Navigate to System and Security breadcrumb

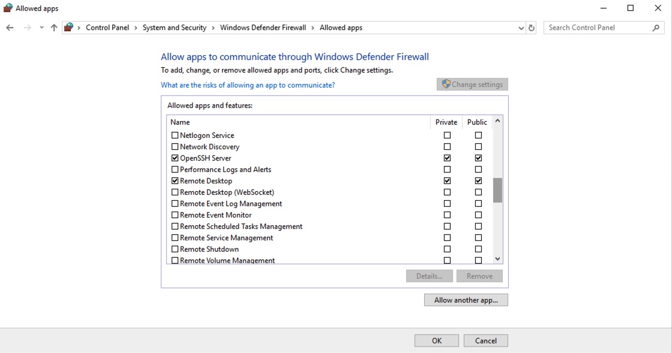click(x=175, y=28)
